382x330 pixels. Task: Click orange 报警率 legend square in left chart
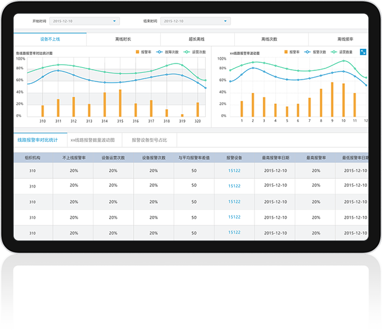[x=137, y=52]
